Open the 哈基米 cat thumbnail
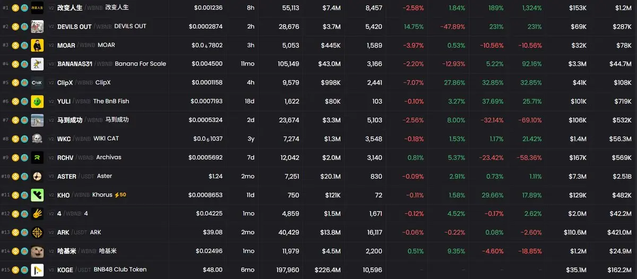637x279 pixels. pyautogui.click(x=37, y=251)
